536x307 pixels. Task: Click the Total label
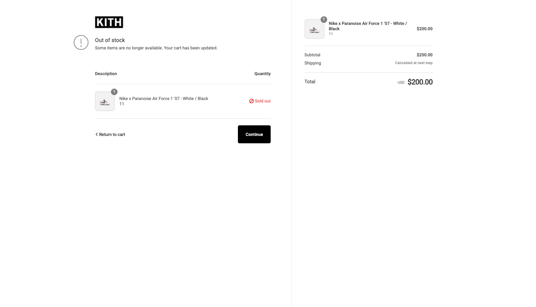pyautogui.click(x=310, y=82)
